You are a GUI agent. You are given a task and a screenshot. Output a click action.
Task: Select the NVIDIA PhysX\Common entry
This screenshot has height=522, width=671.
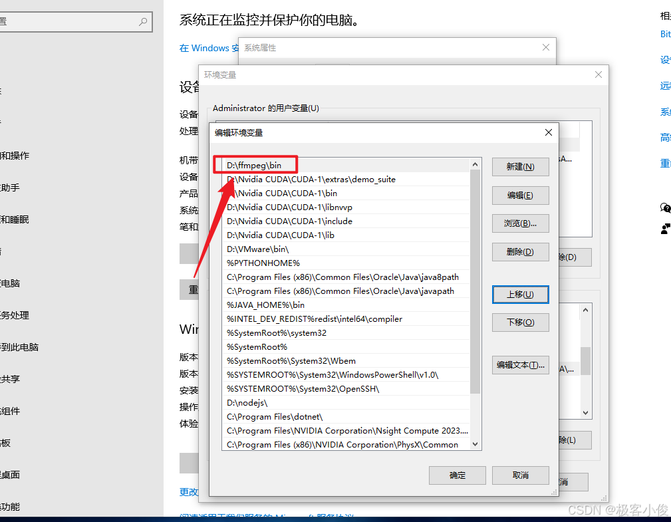pos(346,445)
